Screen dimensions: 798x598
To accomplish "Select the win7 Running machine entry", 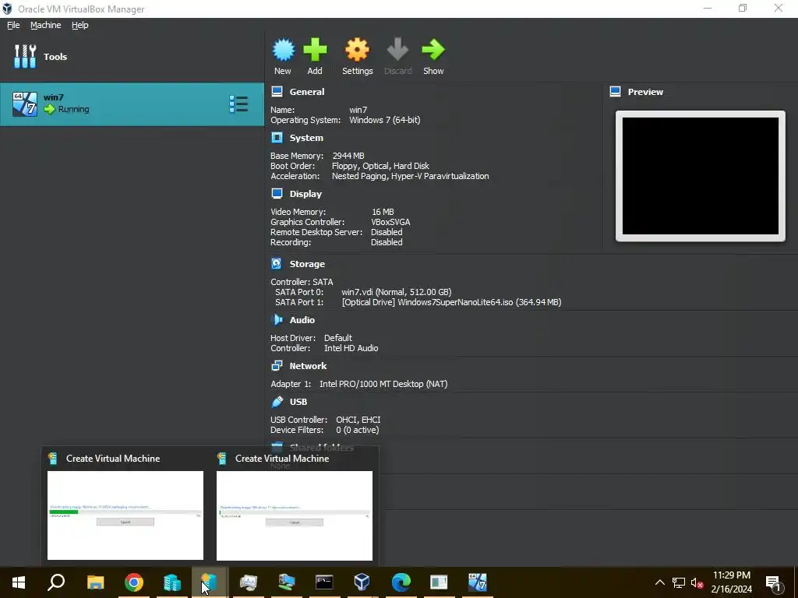I will click(x=132, y=104).
